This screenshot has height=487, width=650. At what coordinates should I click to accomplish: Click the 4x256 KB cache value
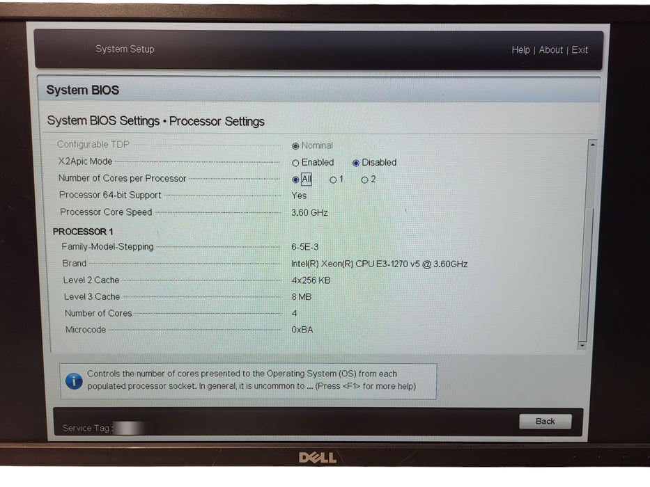click(x=311, y=280)
